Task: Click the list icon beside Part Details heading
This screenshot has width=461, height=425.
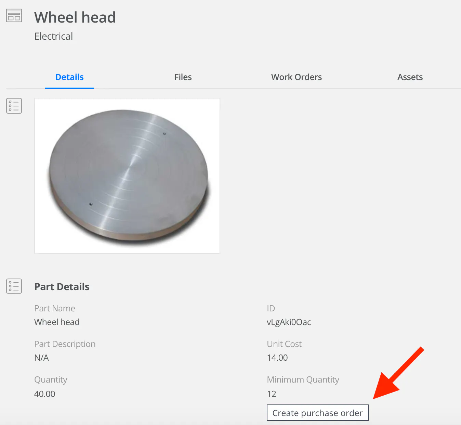Action: click(x=14, y=286)
